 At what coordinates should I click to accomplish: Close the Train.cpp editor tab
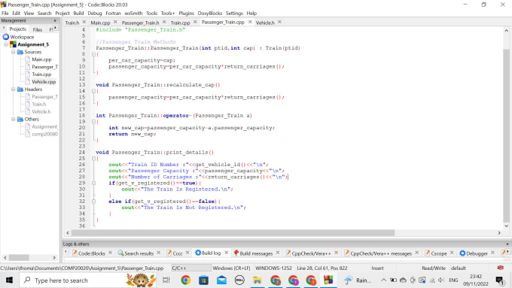click(x=195, y=22)
